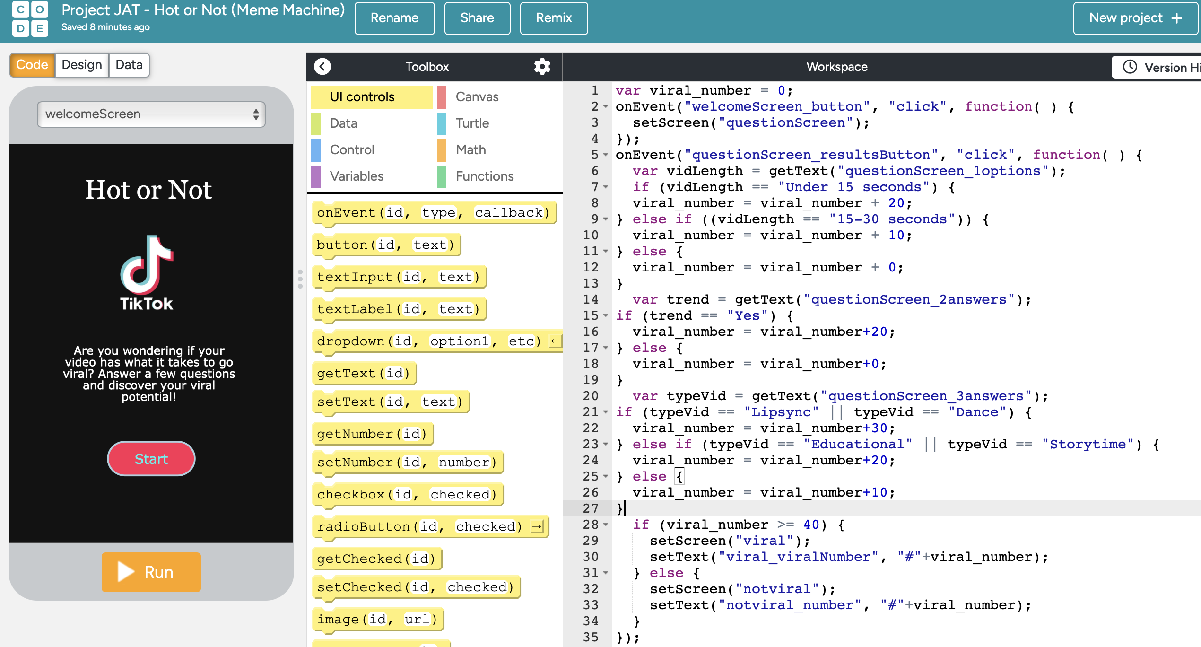Viewport: 1201px width, 647px height.
Task: Click the plus icon on New project
Action: [1176, 18]
